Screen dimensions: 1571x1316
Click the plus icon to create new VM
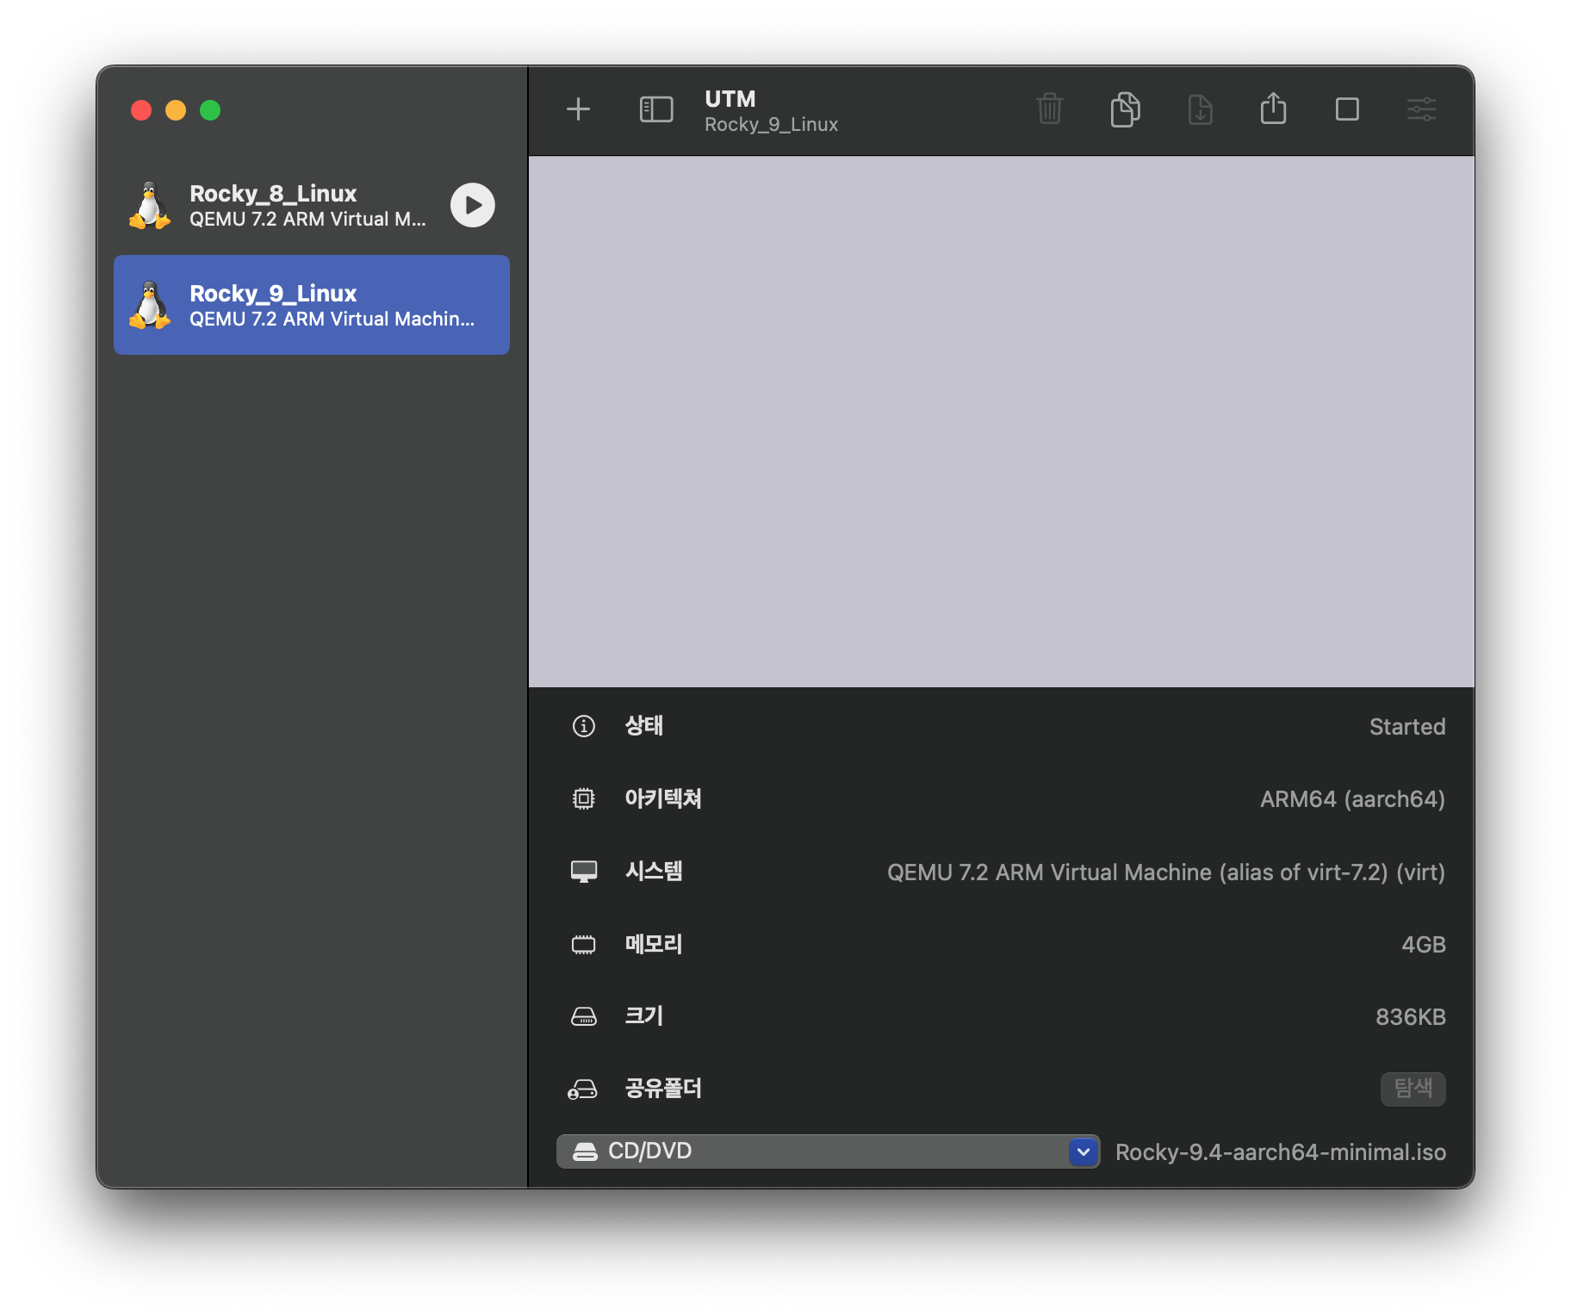tap(578, 109)
